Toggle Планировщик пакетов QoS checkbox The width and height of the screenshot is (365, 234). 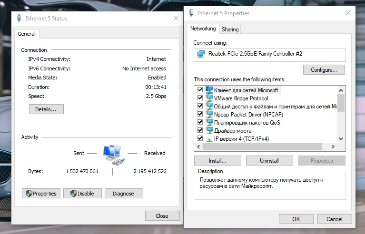point(200,122)
